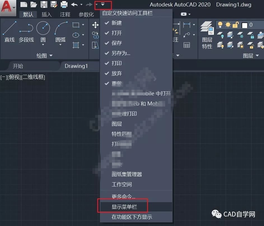Viewport: 264px width, 226px height.
Task: Choose 图纸集管理器 menu entry
Action: tap(136, 174)
